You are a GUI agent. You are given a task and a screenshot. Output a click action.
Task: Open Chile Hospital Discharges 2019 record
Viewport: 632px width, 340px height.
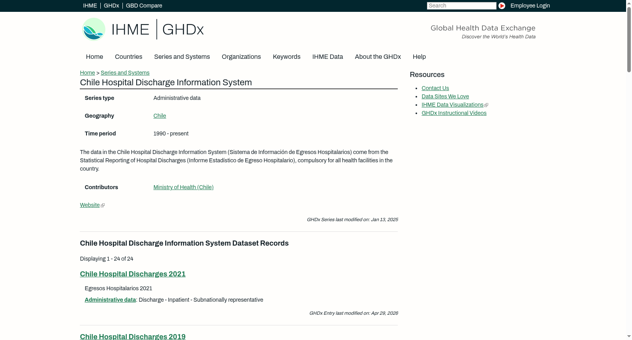133,336
